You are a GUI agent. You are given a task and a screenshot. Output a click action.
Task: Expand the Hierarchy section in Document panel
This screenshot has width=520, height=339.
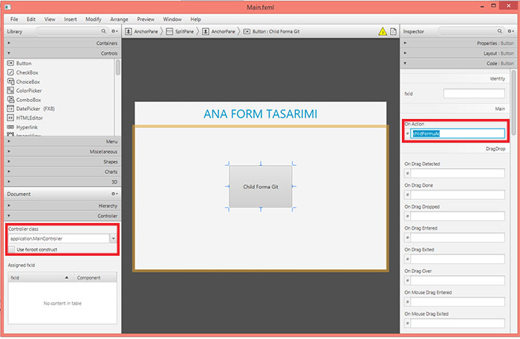coord(61,205)
